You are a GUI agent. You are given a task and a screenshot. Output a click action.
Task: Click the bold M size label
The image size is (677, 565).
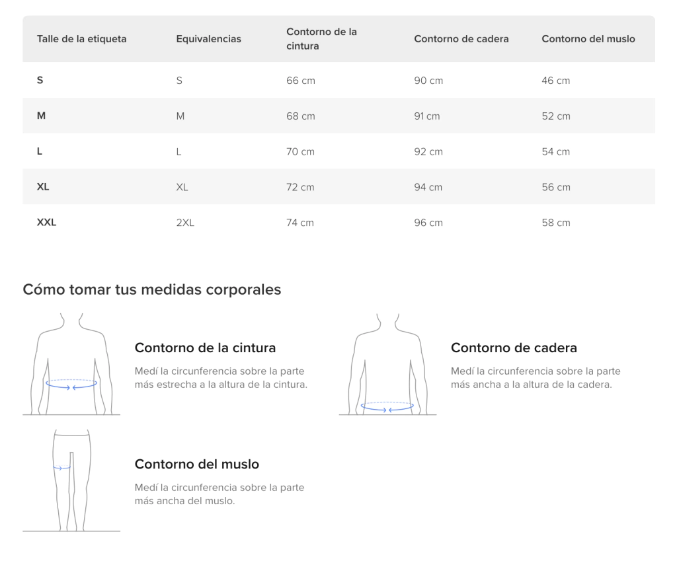coord(41,116)
